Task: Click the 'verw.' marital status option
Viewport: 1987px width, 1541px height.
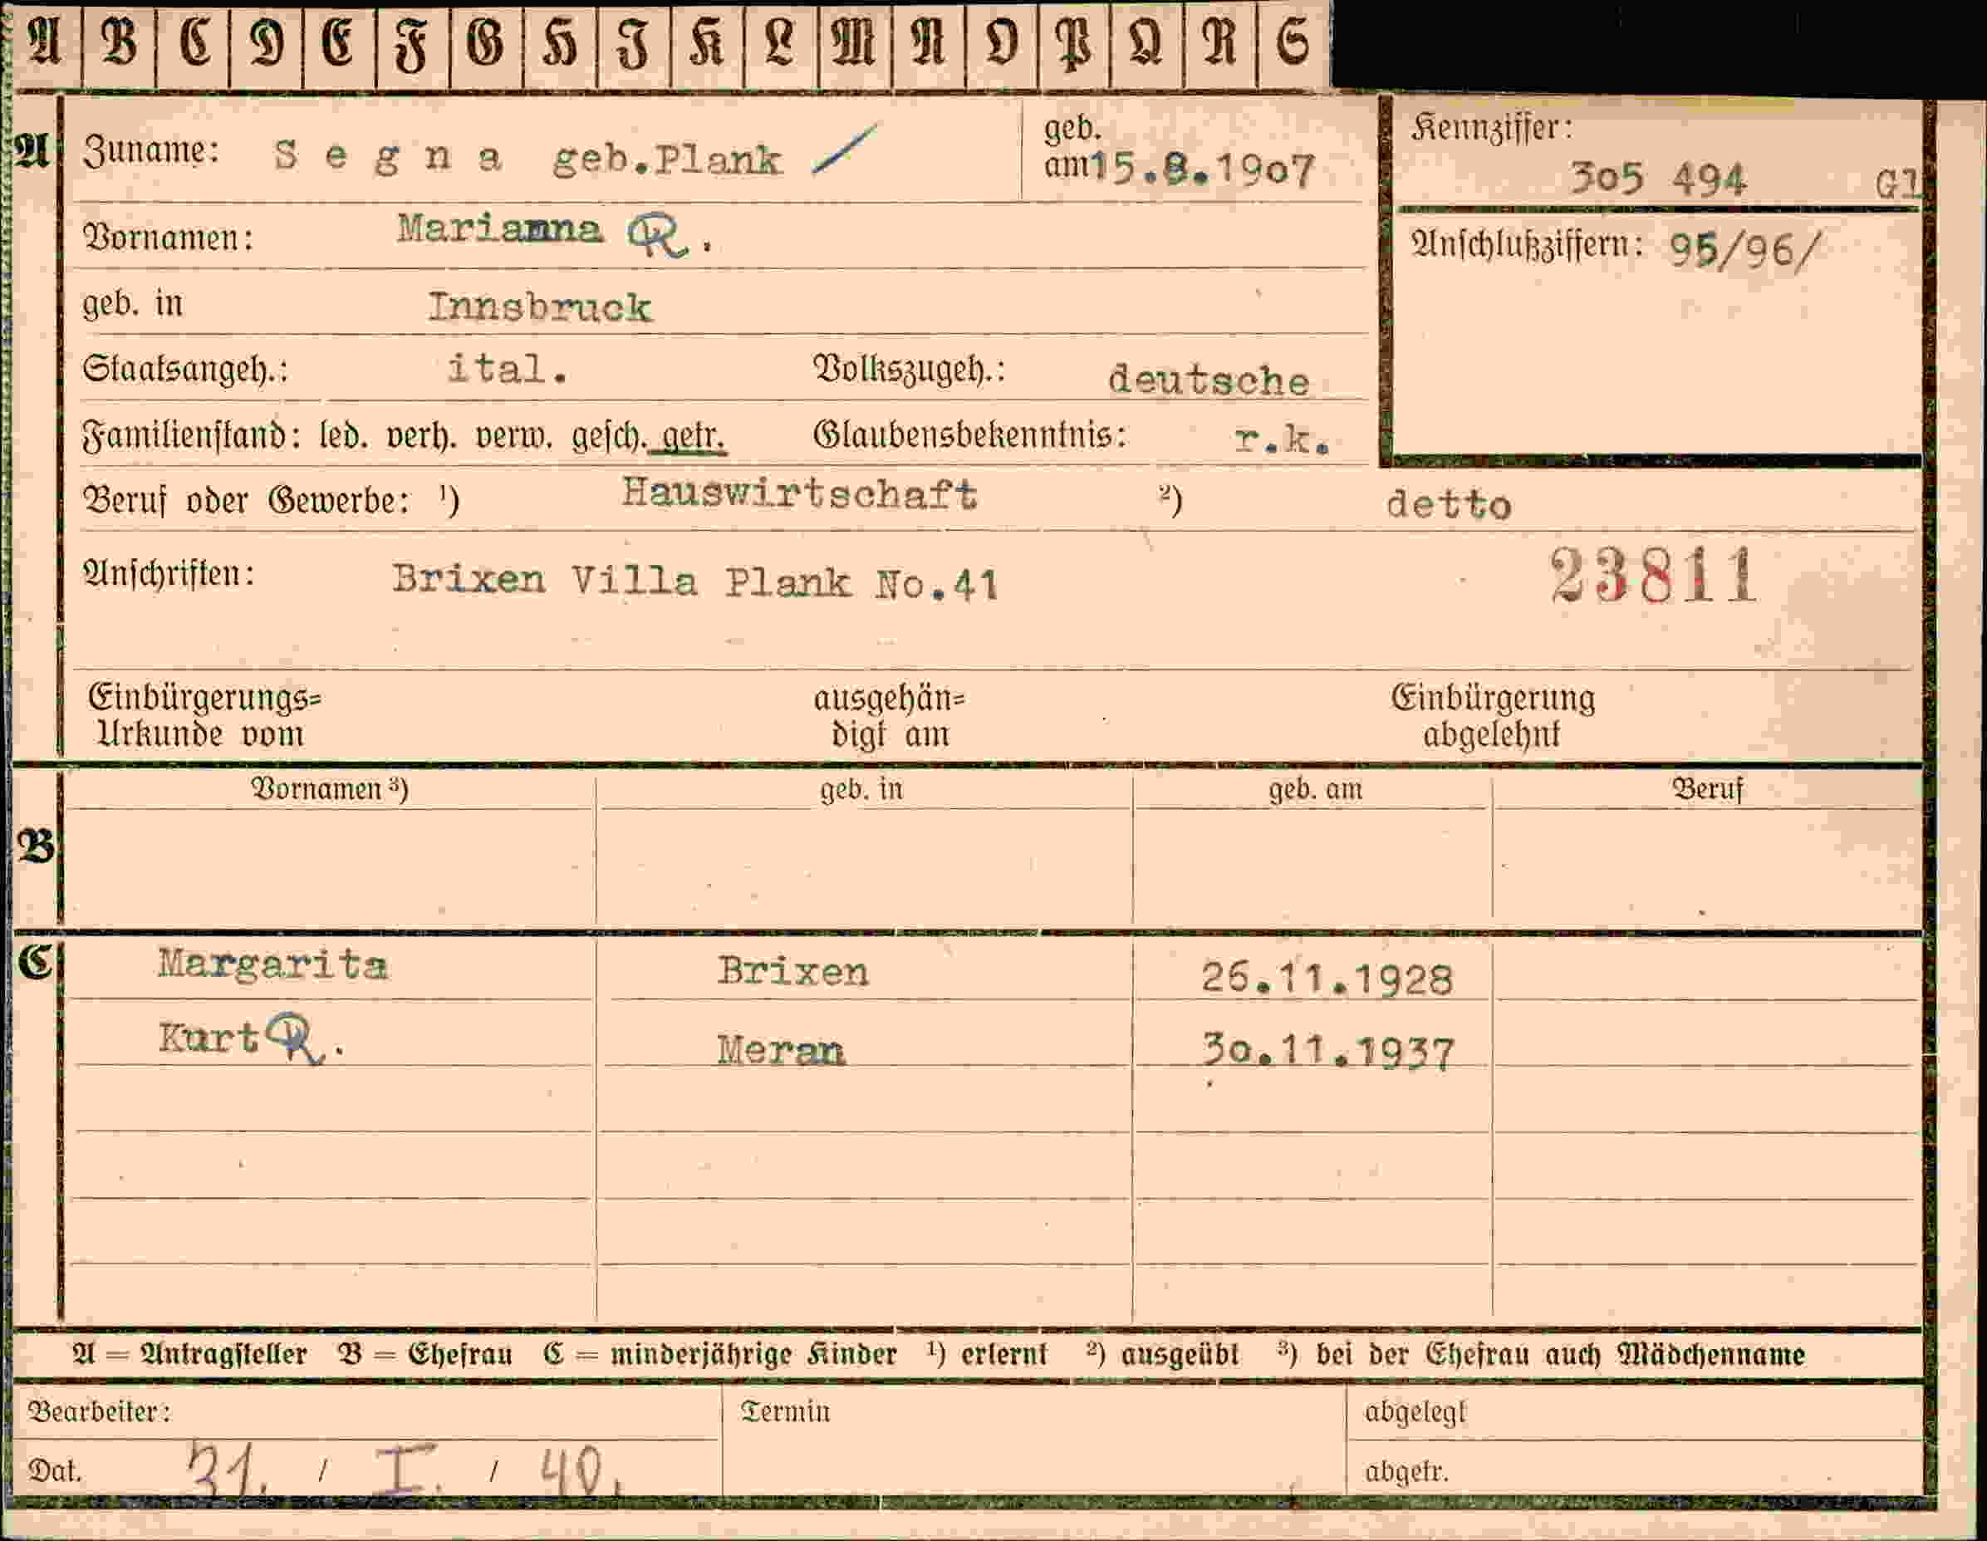Action: point(514,437)
